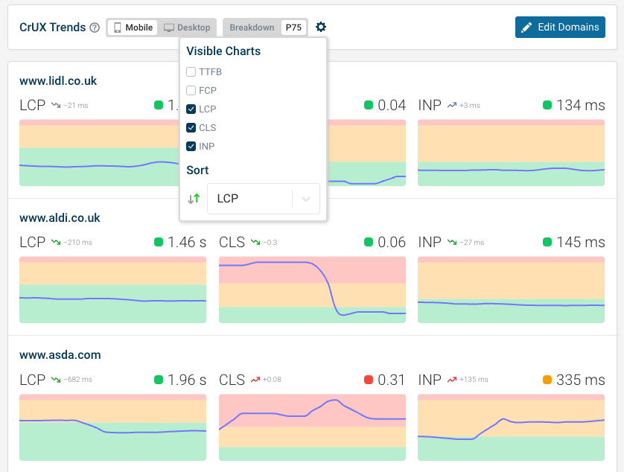Click the asda INP change +135 ms
Screen dimensions: 624x472
pyautogui.click(x=474, y=380)
